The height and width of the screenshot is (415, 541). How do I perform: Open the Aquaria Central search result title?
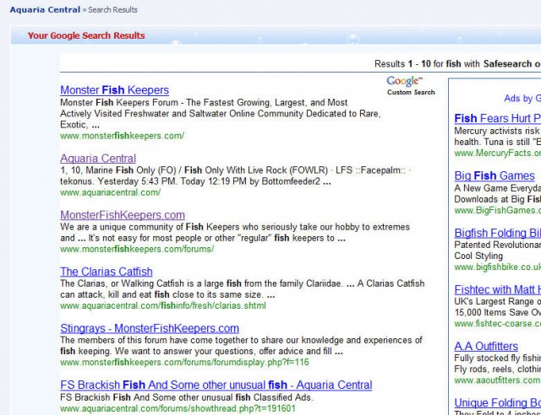tap(98, 158)
